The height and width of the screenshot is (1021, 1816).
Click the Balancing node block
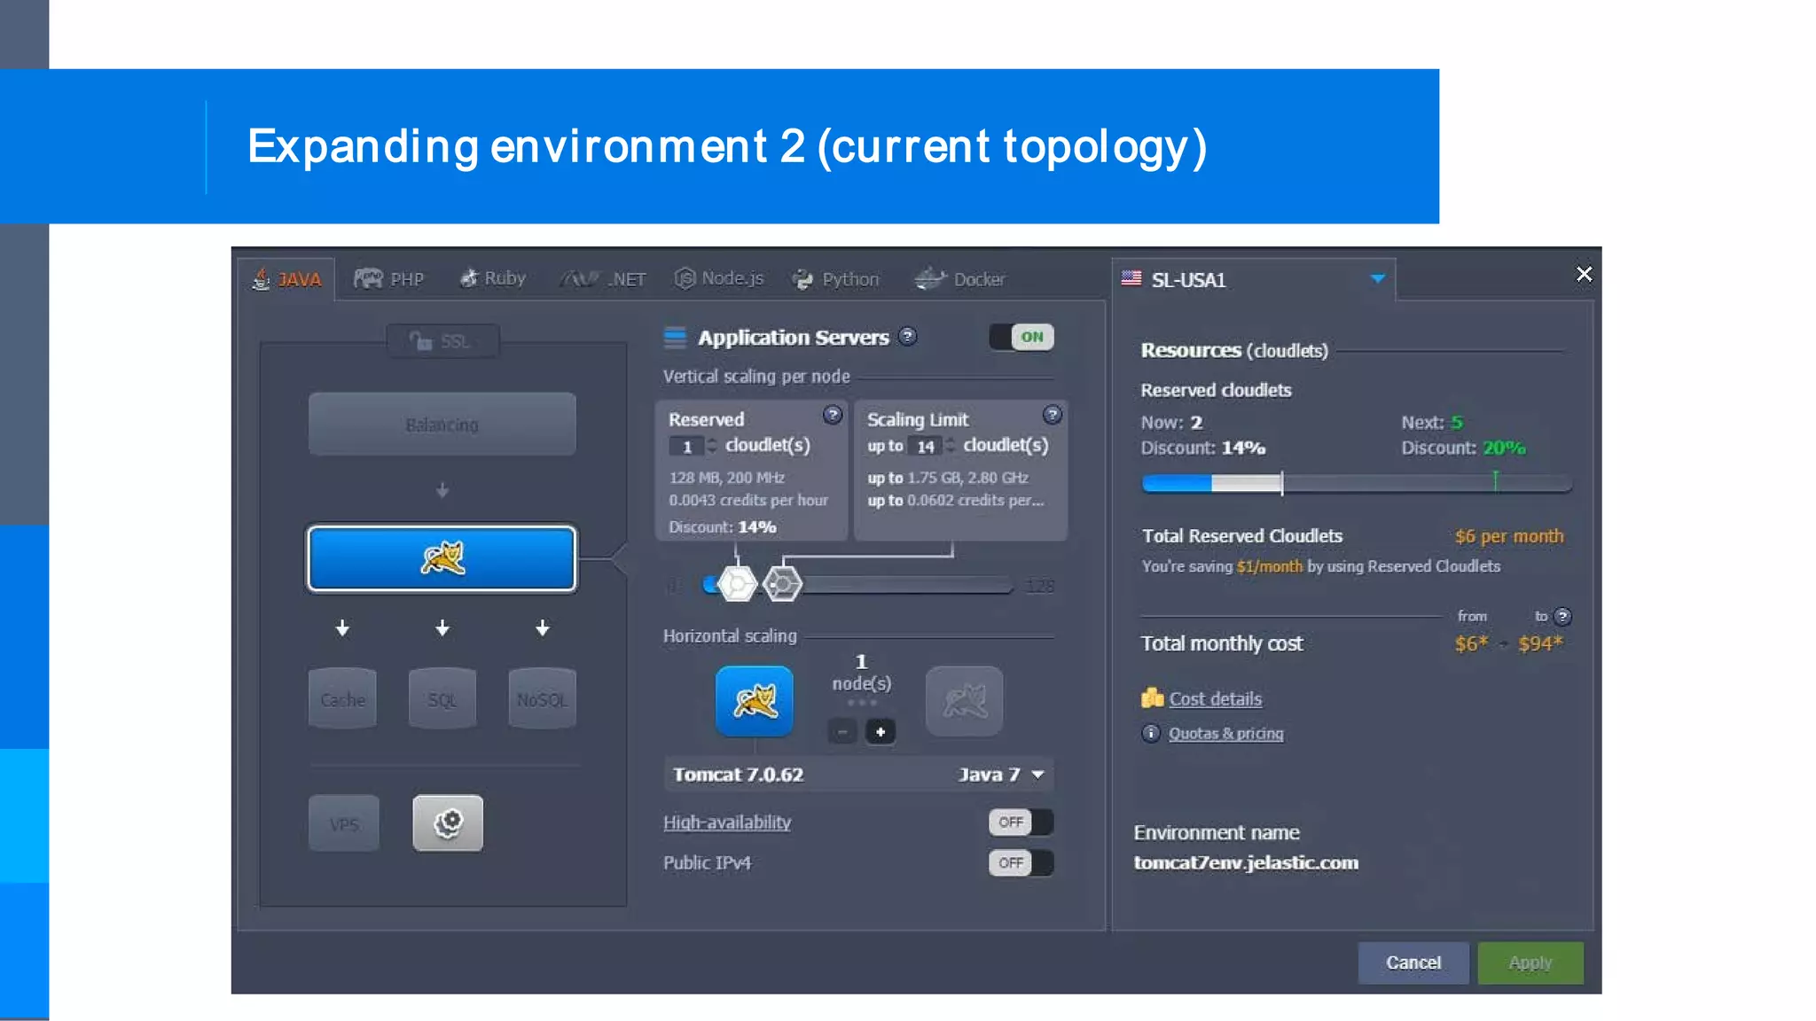point(442,425)
